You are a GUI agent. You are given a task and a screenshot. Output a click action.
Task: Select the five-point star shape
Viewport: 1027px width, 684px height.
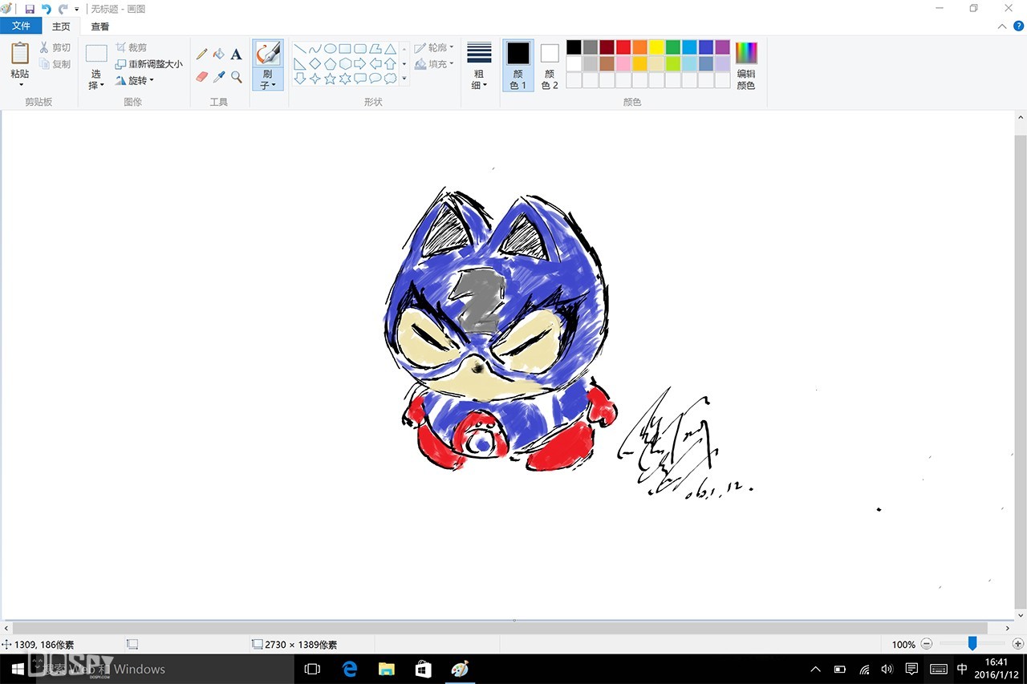330,79
